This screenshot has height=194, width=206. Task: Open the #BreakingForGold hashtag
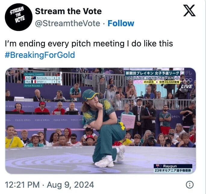tap(40, 55)
